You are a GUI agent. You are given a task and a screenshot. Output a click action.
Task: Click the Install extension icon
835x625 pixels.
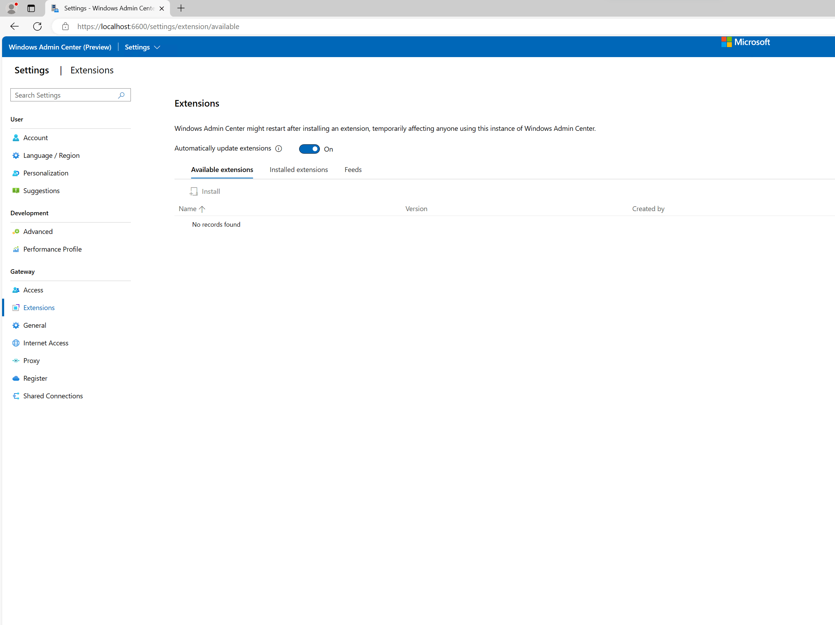[194, 191]
